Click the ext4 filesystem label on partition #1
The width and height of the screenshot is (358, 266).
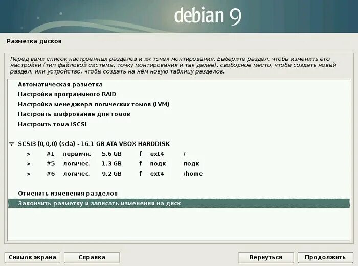click(157, 154)
